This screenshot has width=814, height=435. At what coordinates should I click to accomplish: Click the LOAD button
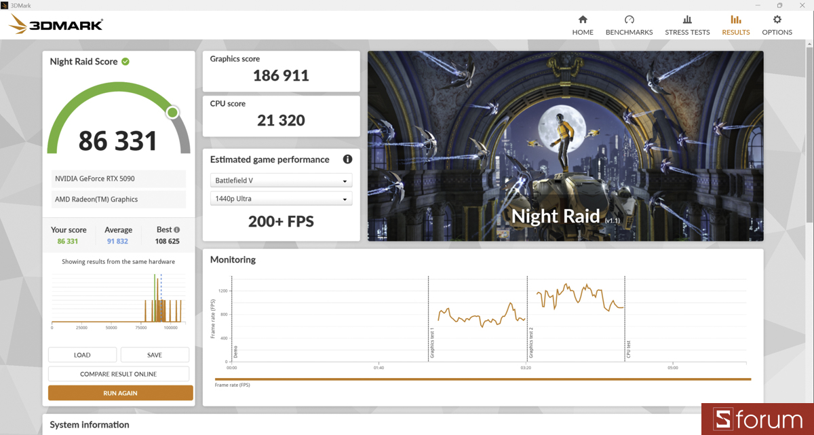pos(82,355)
